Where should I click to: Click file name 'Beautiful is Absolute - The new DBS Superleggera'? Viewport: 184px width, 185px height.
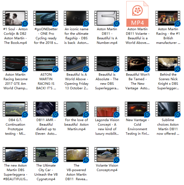coord(107,81)
